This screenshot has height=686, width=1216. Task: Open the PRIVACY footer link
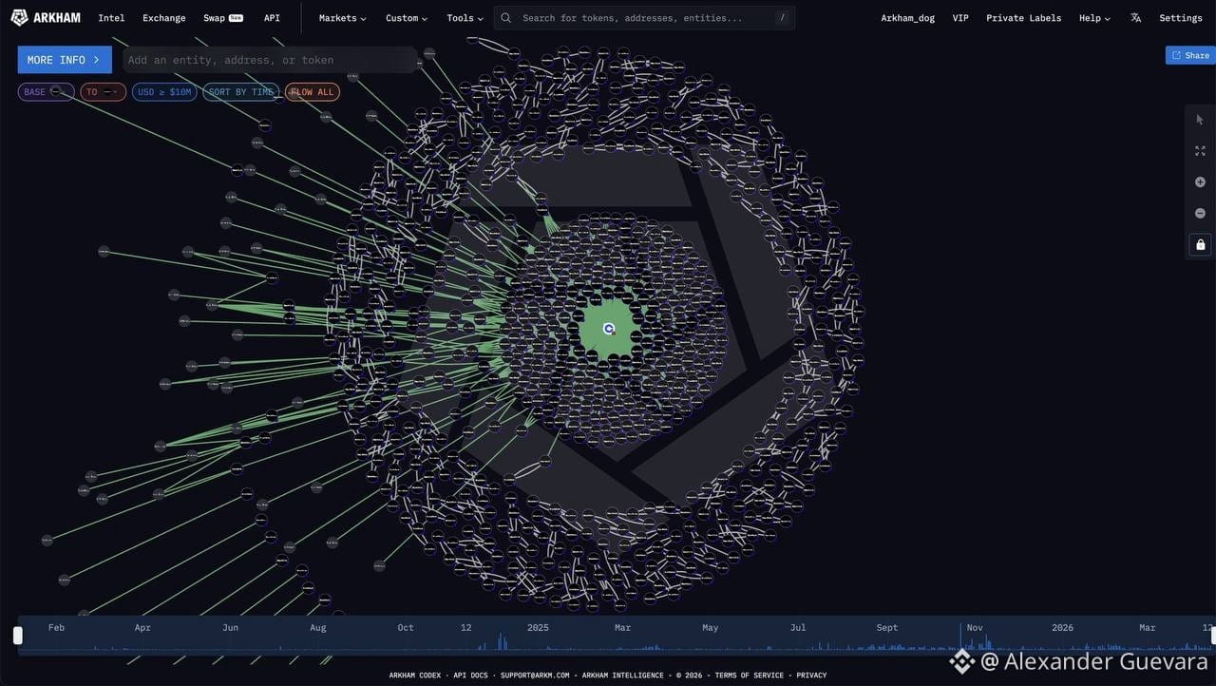[x=811, y=676]
